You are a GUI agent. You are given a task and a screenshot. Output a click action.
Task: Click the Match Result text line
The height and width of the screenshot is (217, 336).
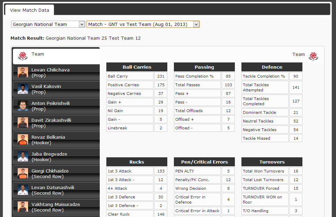(76, 38)
